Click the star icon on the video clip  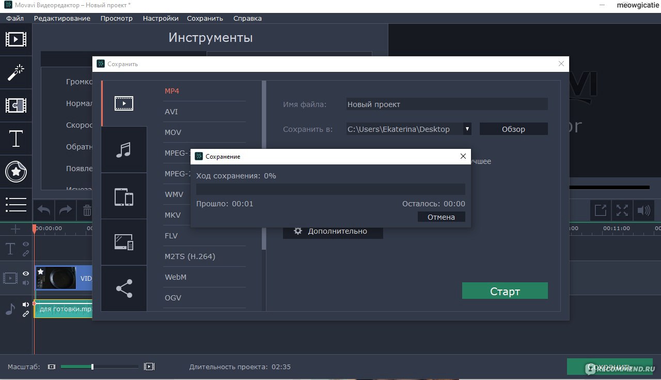[x=41, y=271]
